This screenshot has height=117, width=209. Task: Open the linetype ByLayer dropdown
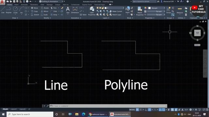tap(156, 15)
